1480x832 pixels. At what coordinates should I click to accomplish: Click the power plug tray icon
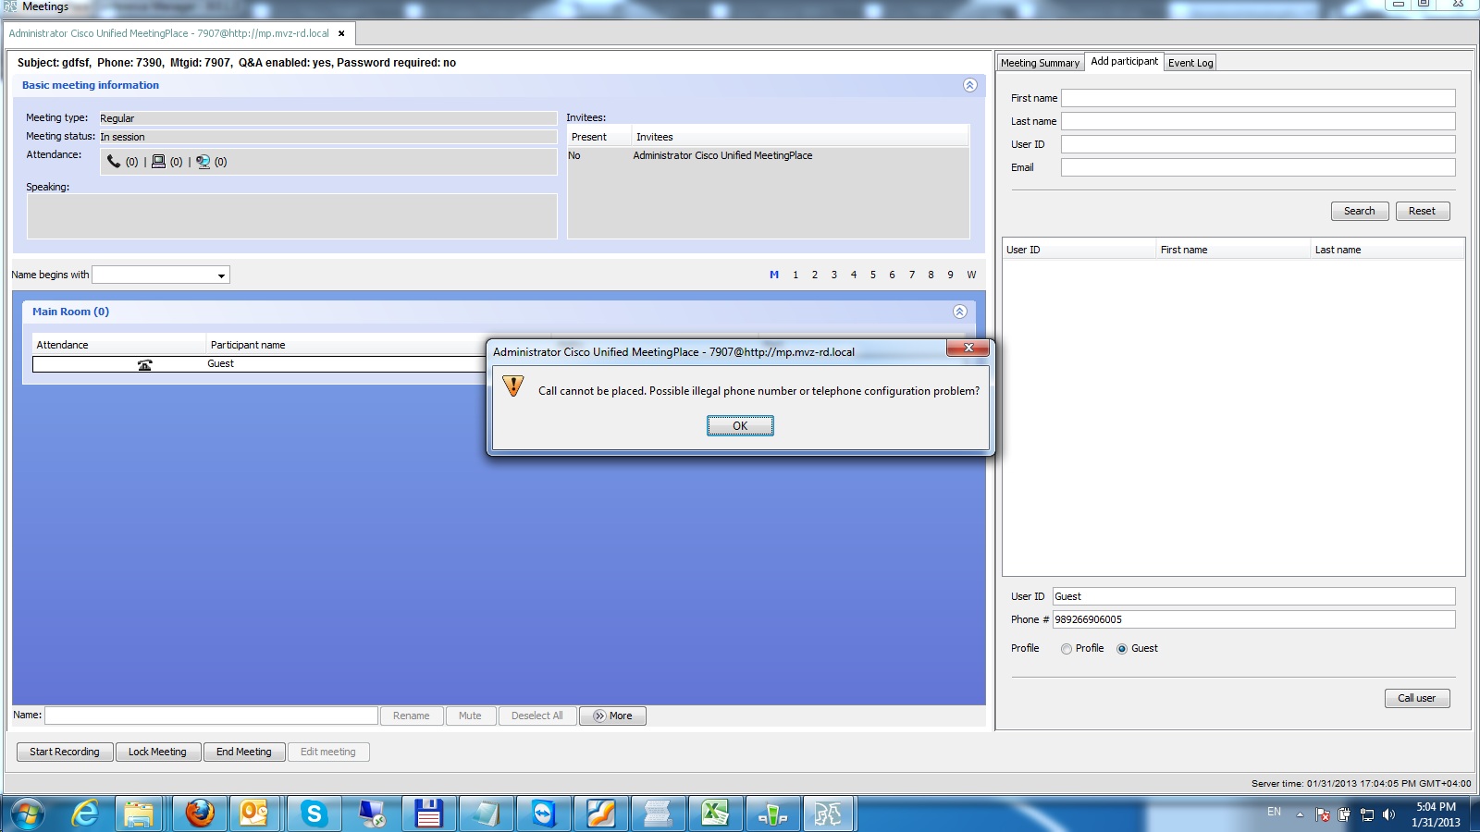[x=1344, y=814]
